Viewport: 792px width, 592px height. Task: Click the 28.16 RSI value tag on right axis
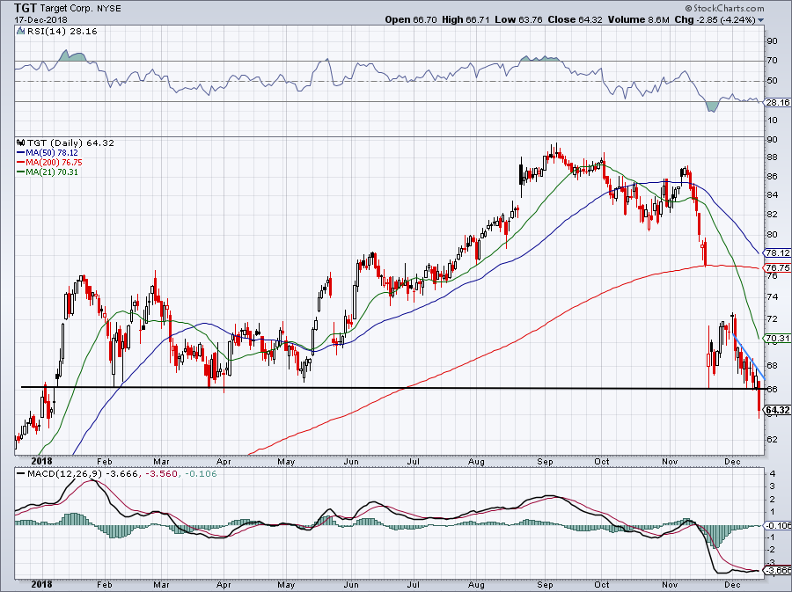tap(777, 102)
